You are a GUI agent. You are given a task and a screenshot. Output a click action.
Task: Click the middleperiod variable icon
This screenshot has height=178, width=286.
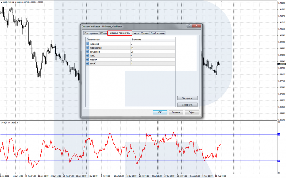[87, 48]
